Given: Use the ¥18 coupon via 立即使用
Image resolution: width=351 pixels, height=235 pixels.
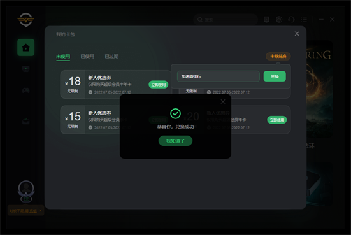Looking at the screenshot, I should pyautogui.click(x=158, y=85).
